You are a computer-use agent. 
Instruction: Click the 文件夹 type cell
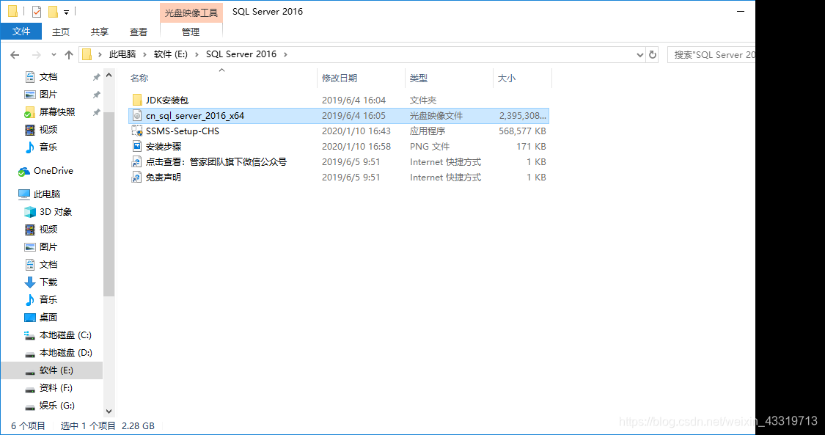point(423,100)
